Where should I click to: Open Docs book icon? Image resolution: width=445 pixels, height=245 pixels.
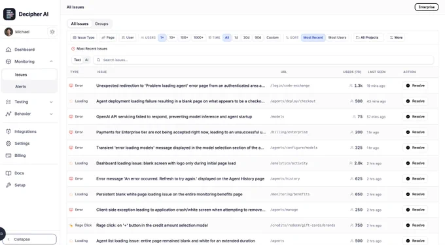pos(9,173)
